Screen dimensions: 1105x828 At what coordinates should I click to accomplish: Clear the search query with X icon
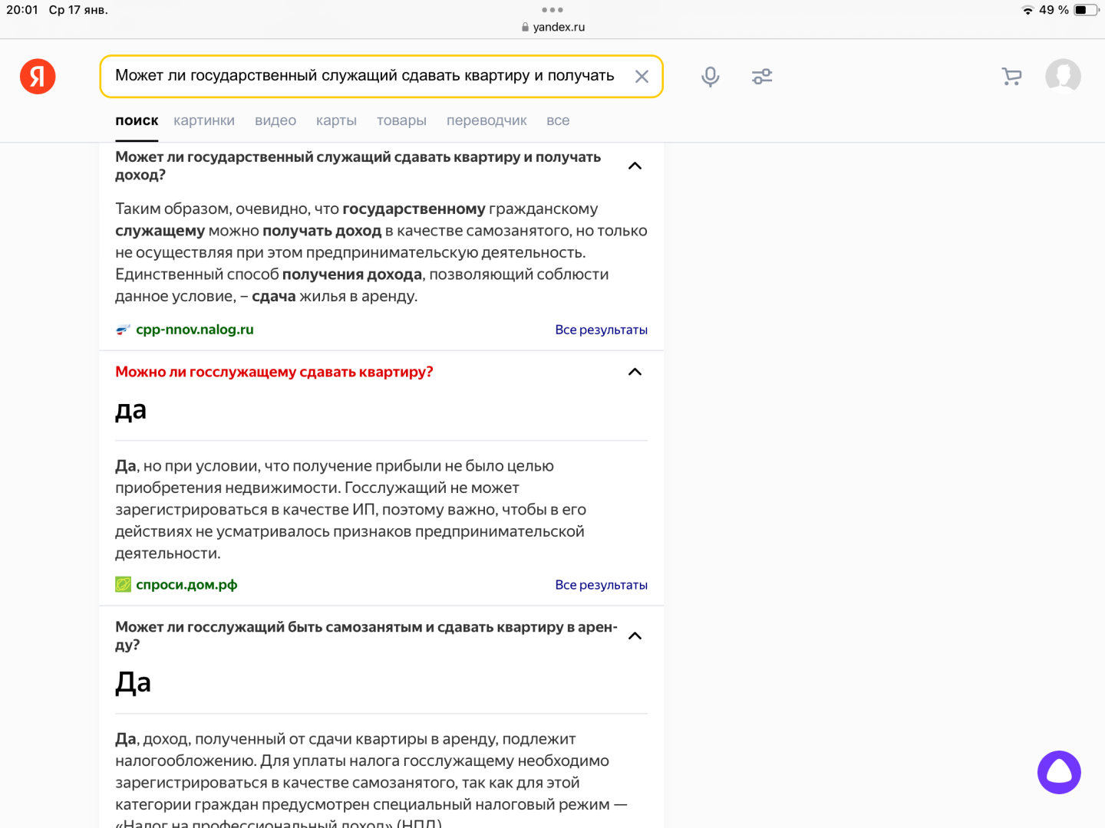click(x=642, y=77)
